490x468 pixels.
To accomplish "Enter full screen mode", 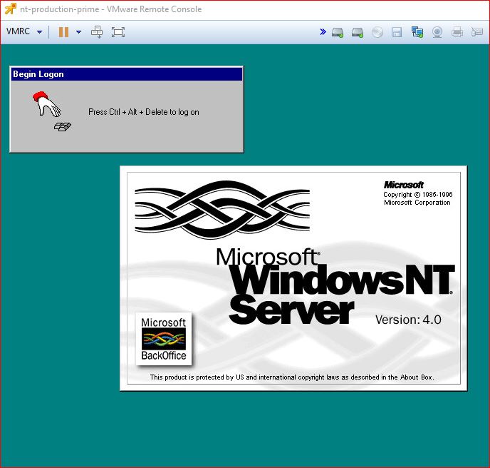I will [x=118, y=32].
